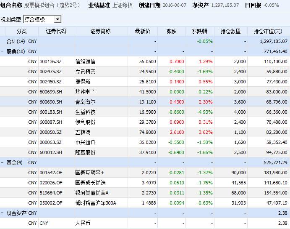The width and height of the screenshot is (290, 229).
Task: Select stock code 601012.SH
Action: 51,152
